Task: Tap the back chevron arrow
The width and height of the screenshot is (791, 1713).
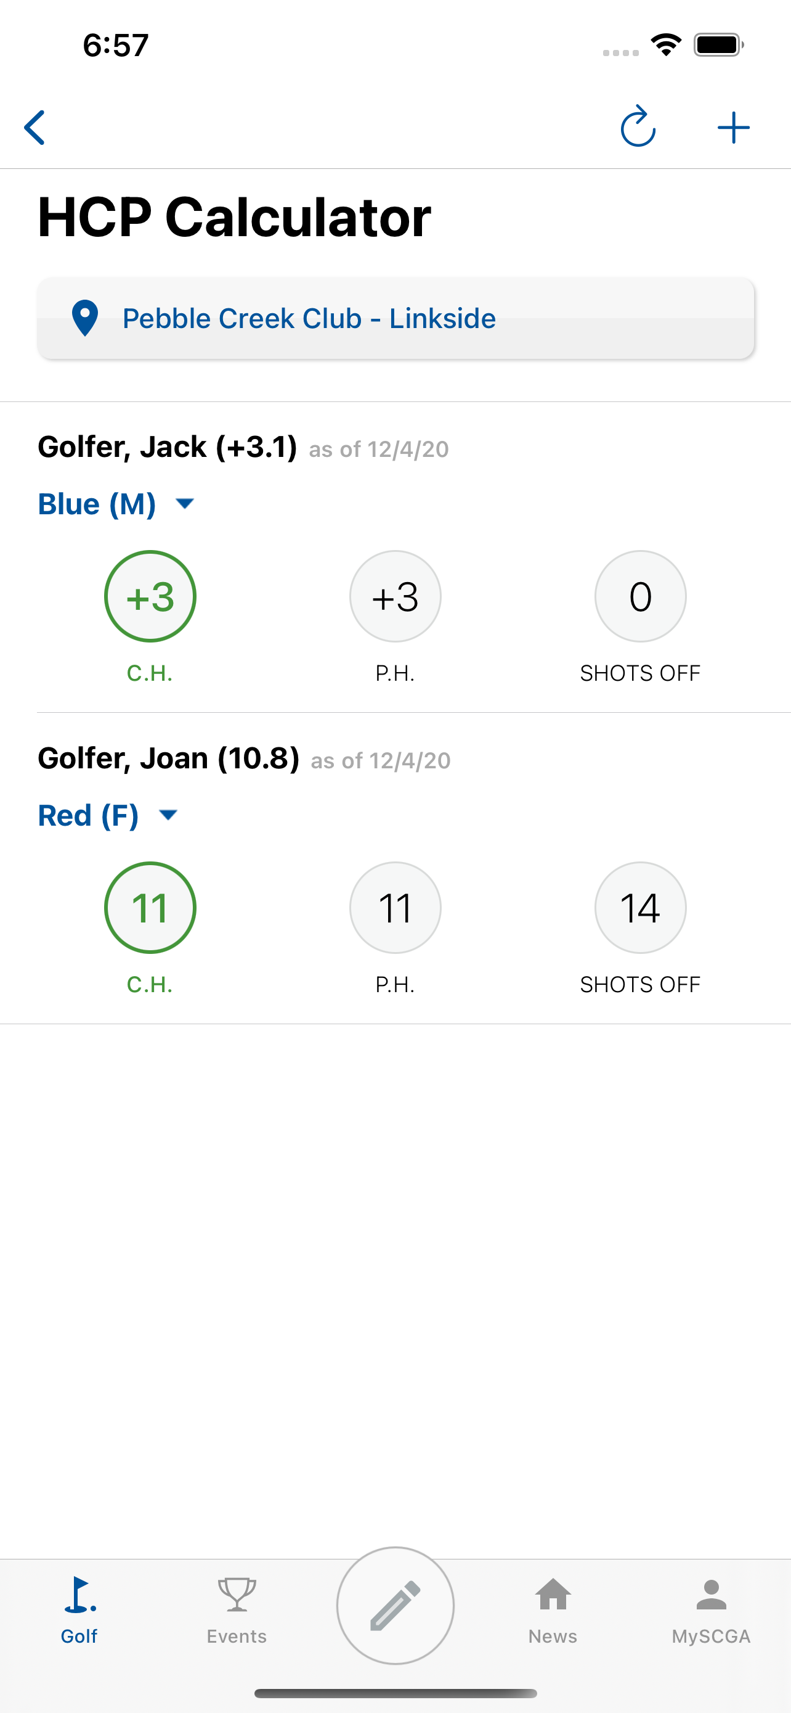Action: pyautogui.click(x=34, y=127)
